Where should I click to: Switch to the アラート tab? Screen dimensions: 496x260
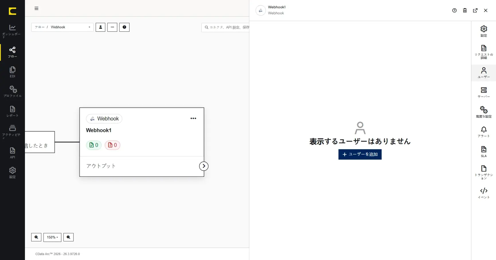[x=484, y=132]
